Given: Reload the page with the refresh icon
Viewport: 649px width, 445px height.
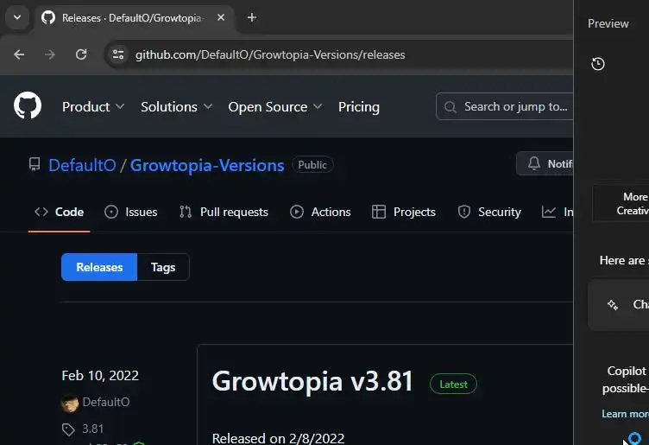Looking at the screenshot, I should pyautogui.click(x=81, y=54).
